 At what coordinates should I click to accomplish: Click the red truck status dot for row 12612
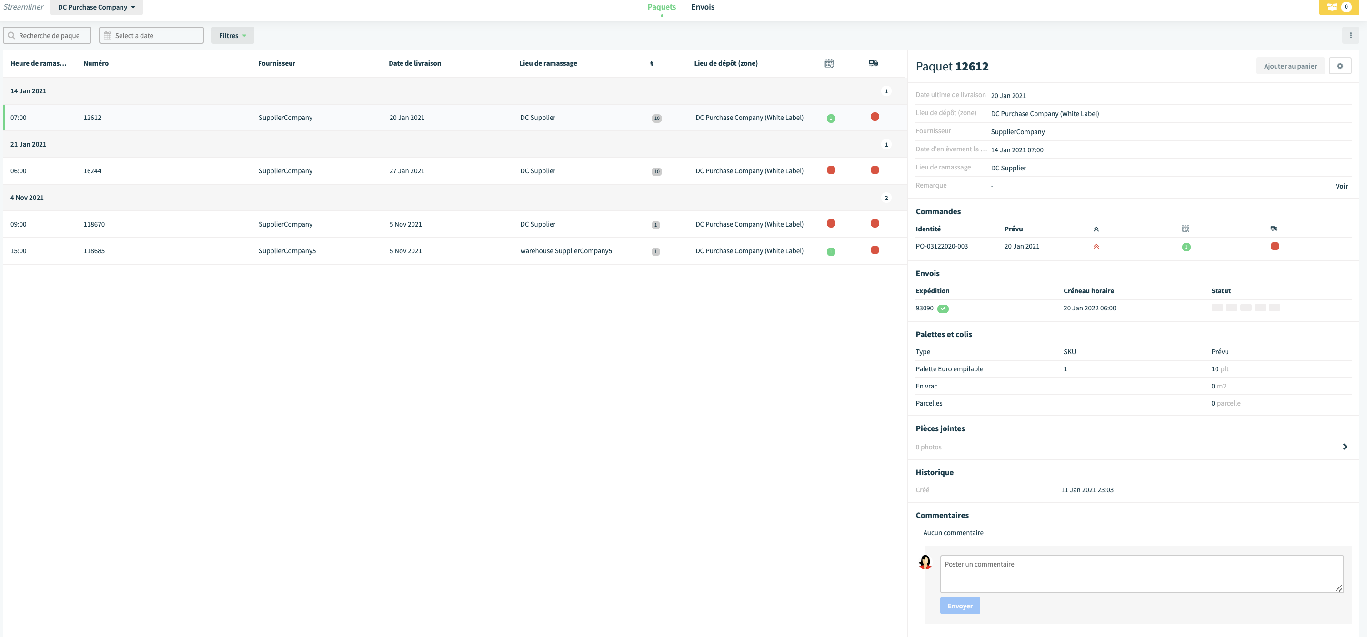tap(874, 117)
